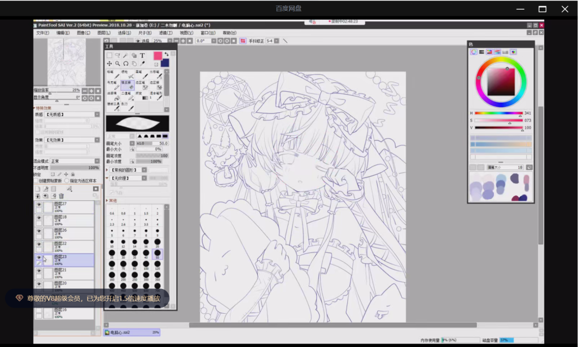This screenshot has height=347, width=578.
Task: Click the Hue slider in color panel
Action: 498,113
